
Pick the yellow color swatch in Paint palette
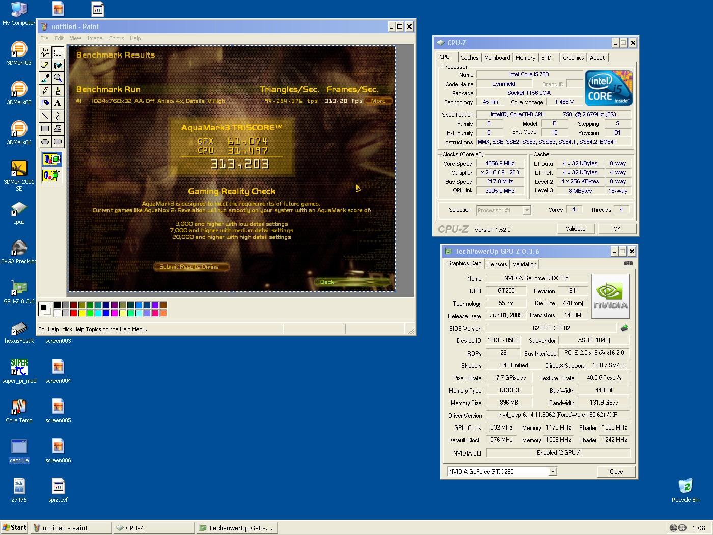tap(82, 313)
